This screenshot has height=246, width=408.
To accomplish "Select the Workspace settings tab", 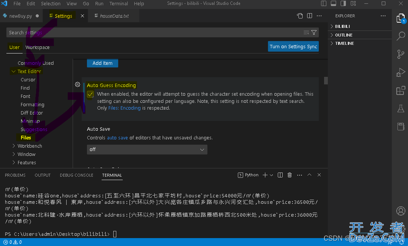I will click(x=38, y=47).
